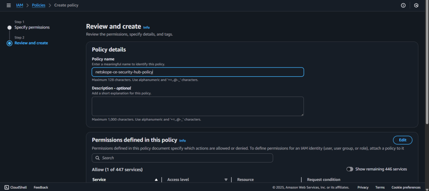Open the Privacy link in the footer
The width and height of the screenshot is (429, 191).
pos(363,188)
